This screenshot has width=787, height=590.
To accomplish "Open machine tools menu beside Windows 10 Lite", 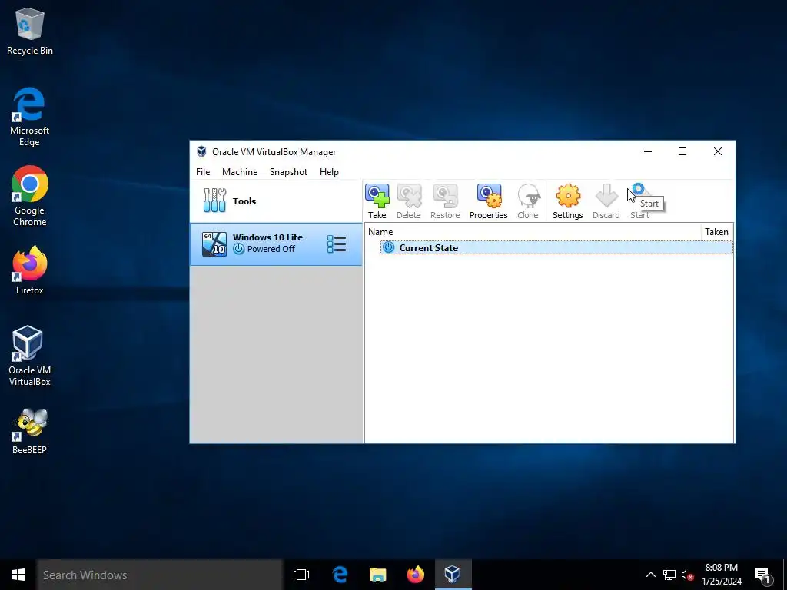I will click(337, 244).
